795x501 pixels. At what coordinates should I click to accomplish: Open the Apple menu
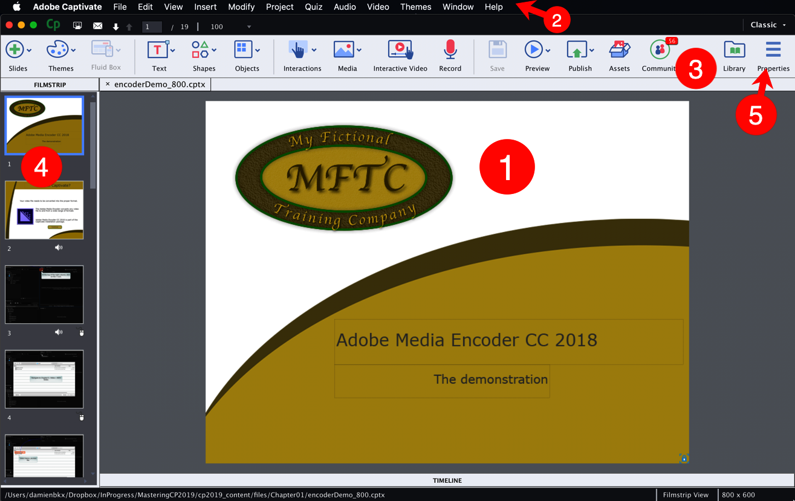click(x=16, y=7)
